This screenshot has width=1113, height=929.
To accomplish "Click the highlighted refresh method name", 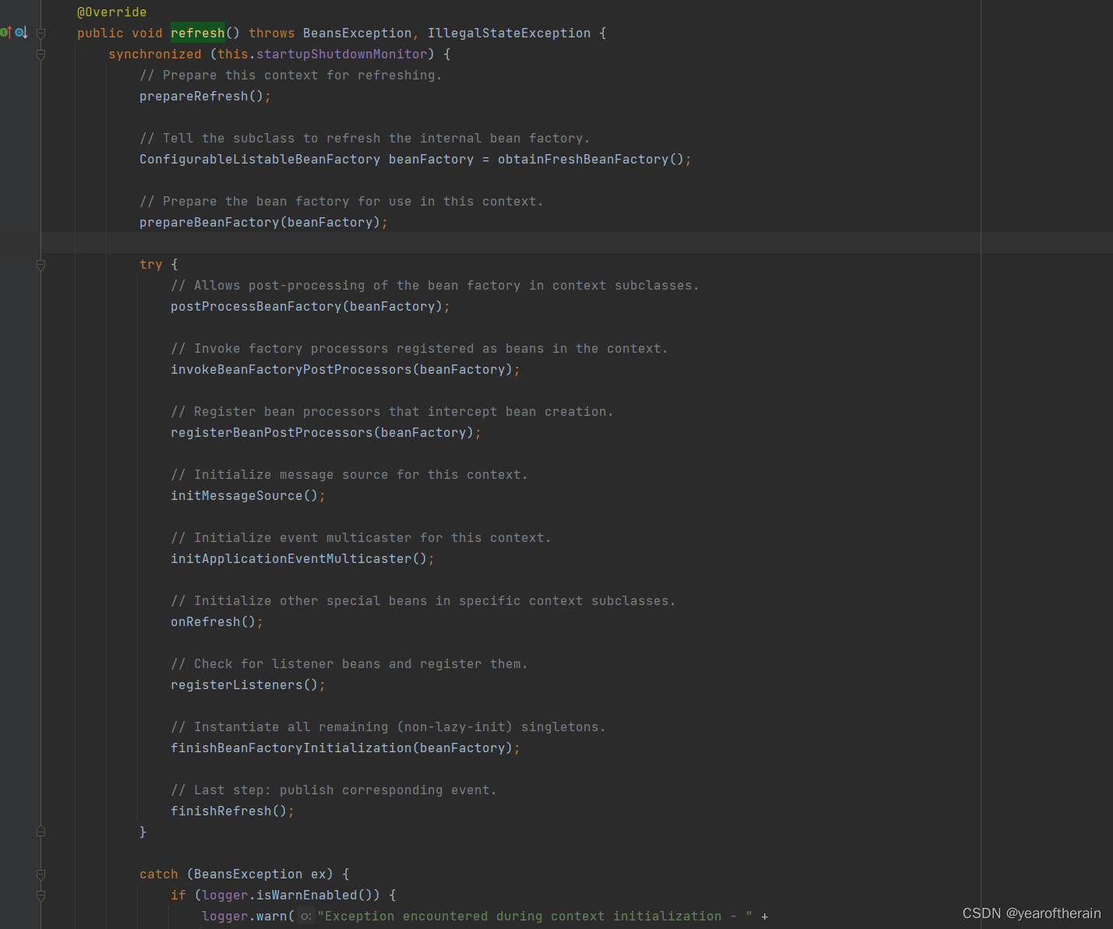I will click(198, 33).
